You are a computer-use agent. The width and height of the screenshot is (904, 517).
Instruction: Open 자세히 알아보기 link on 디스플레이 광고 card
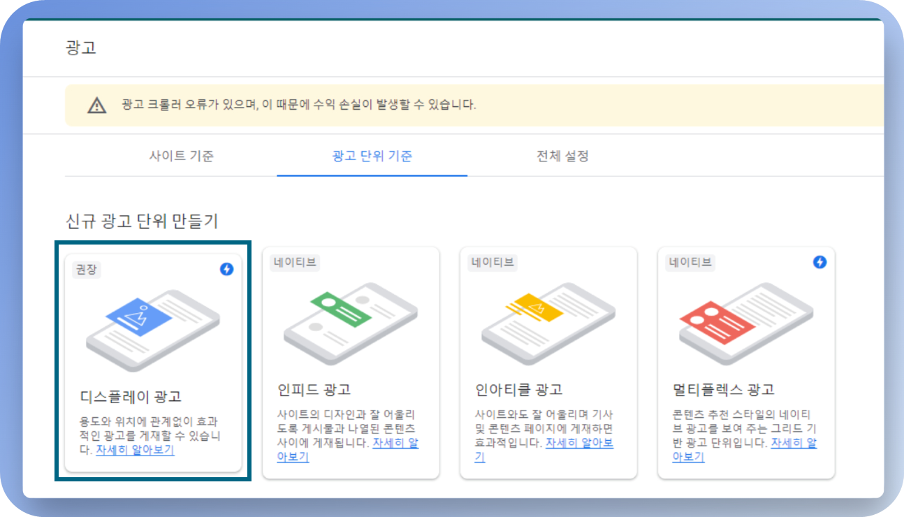point(136,450)
